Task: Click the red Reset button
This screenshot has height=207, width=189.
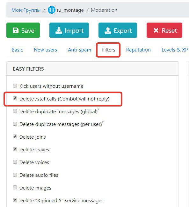Action: pyautogui.click(x=164, y=30)
